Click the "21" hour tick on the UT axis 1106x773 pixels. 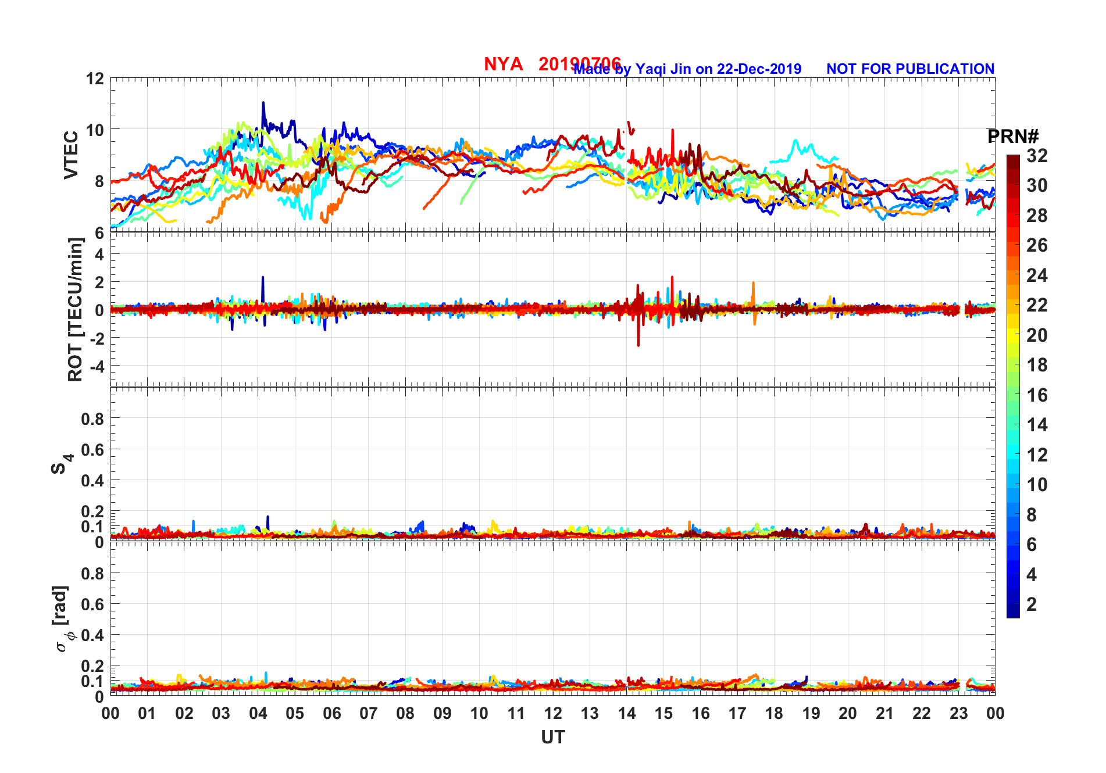point(884,713)
